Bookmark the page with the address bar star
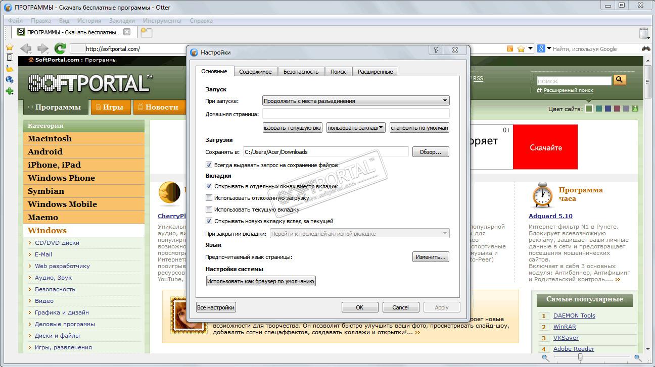655x367 pixels. point(521,49)
